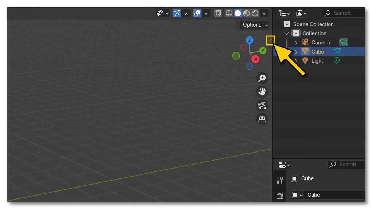Click the red X axis gizmo ball

point(255,59)
